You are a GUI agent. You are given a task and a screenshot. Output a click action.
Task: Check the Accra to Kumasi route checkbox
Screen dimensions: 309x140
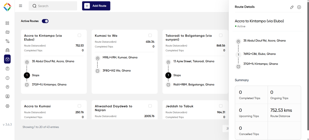point(79,106)
